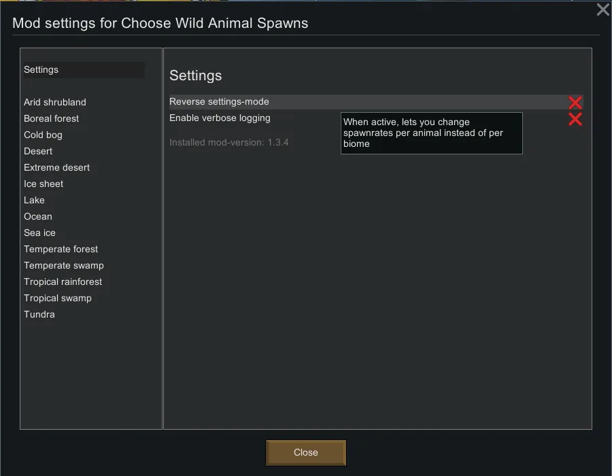
Task: Click the Close button
Action: pos(306,453)
